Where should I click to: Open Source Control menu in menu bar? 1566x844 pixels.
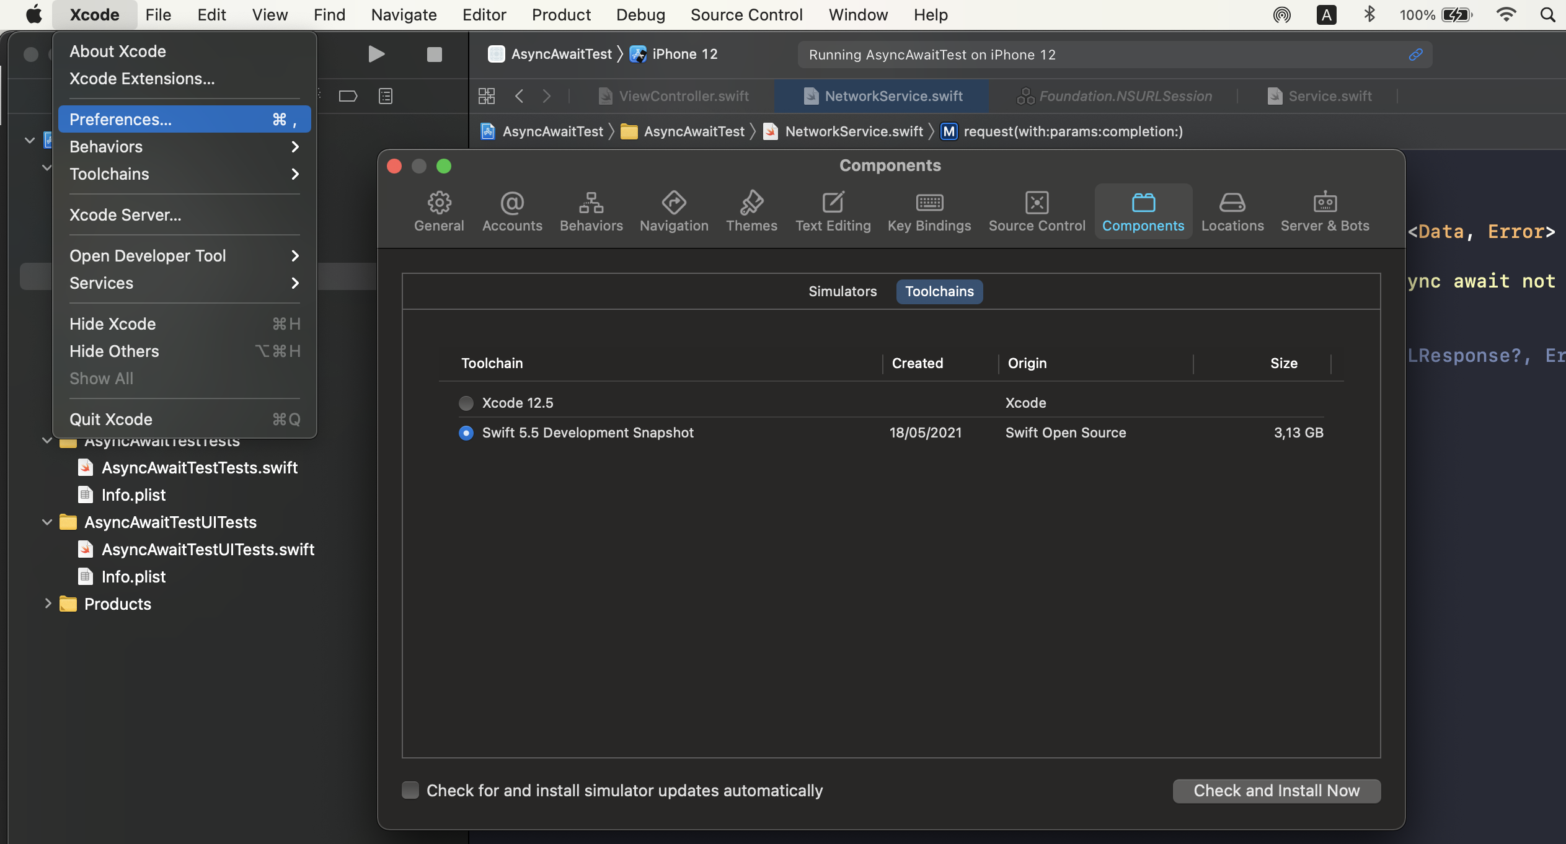pyautogui.click(x=746, y=15)
